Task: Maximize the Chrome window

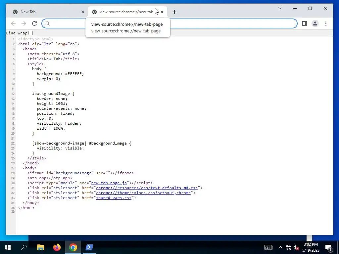Action: pyautogui.click(x=310, y=8)
